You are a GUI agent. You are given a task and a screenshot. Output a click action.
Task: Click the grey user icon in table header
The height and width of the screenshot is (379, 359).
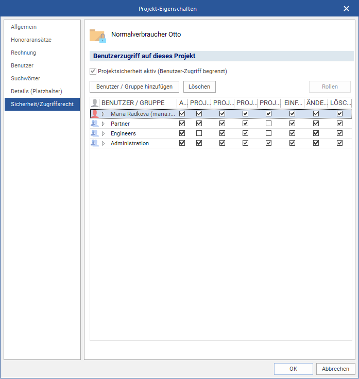tap(95, 103)
